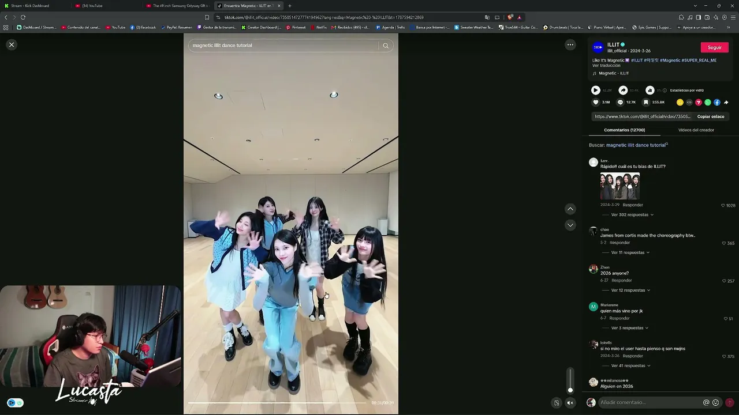Switch to Comentarios (12700) tab
The width and height of the screenshot is (739, 415).
coord(625,130)
